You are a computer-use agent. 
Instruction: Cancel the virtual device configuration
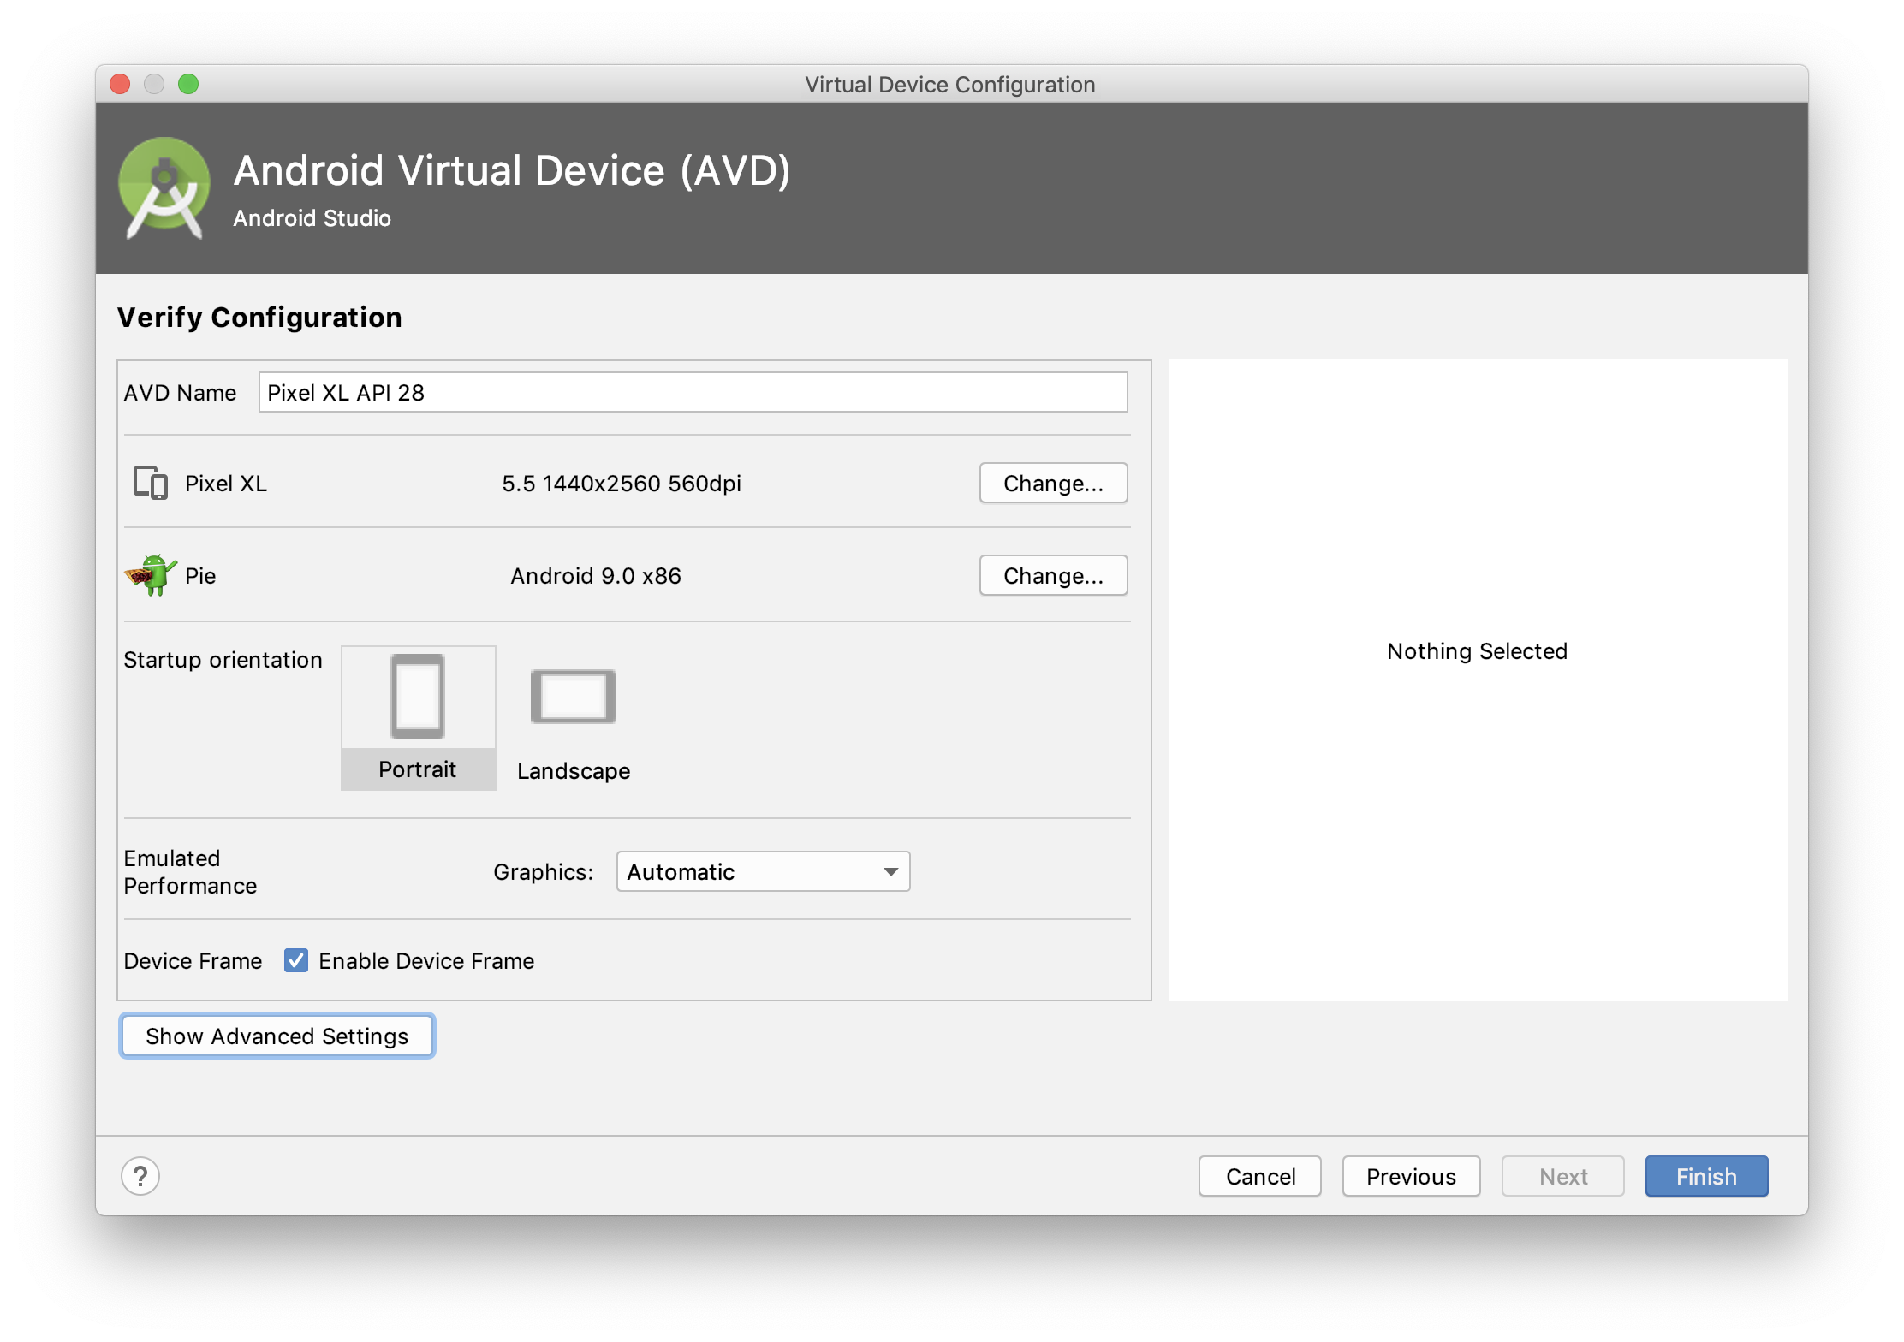pos(1260,1176)
